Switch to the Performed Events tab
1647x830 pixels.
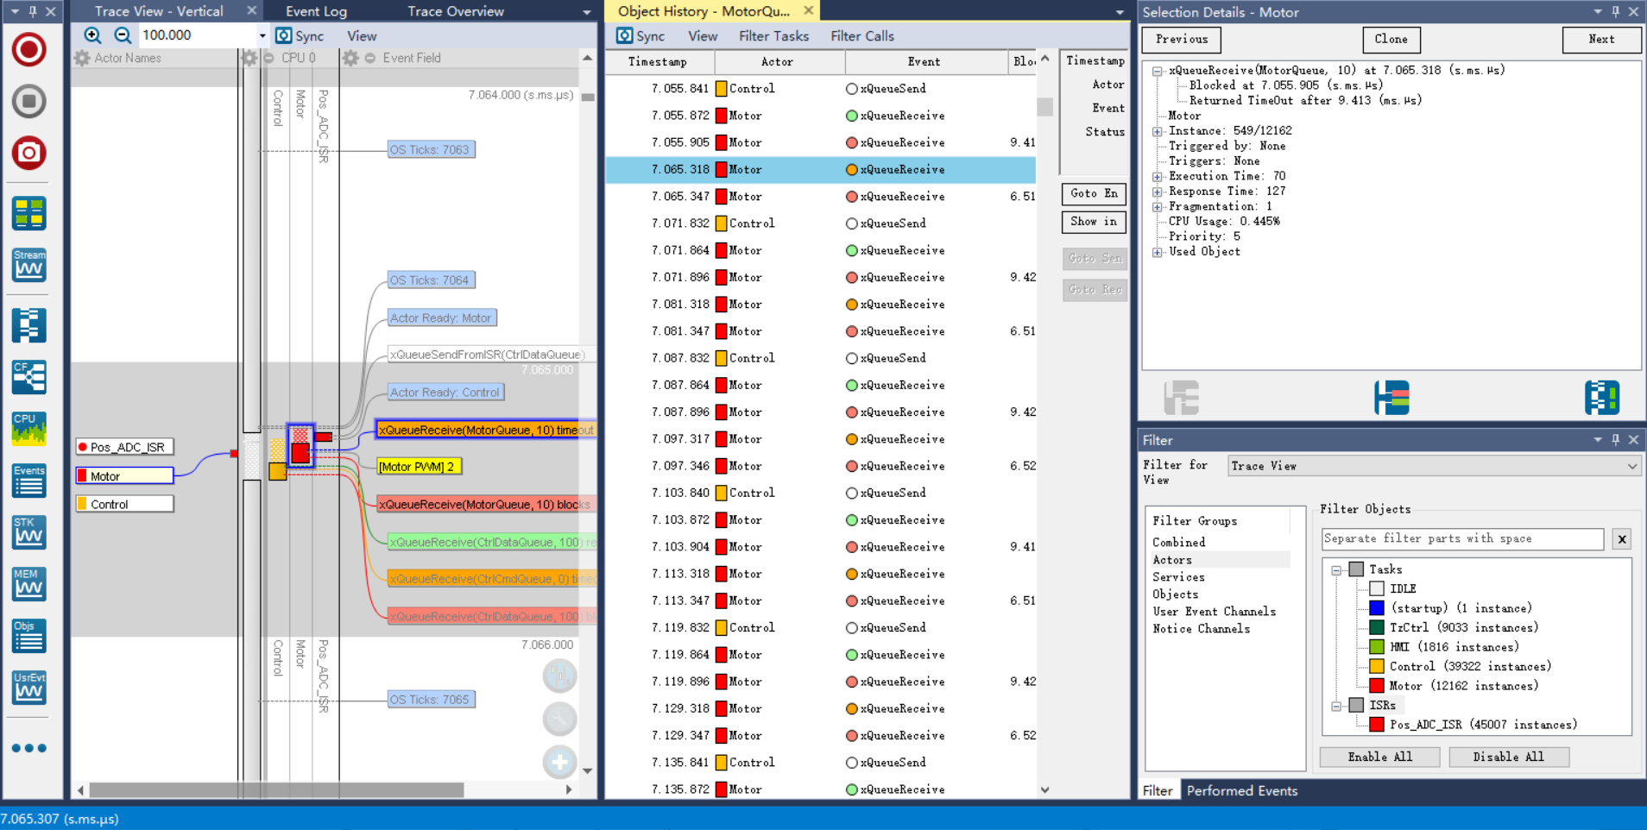pos(1241,790)
